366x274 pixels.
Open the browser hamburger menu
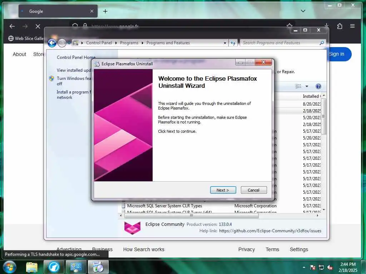click(352, 26)
